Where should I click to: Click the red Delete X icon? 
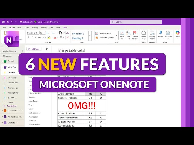coord(67,37)
